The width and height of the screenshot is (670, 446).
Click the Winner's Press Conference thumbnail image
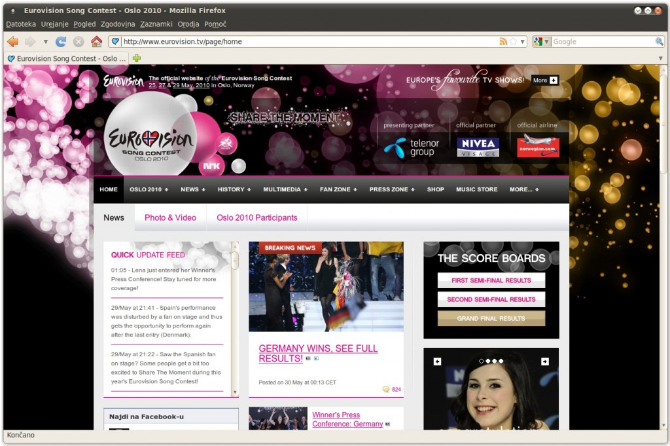coord(278,418)
